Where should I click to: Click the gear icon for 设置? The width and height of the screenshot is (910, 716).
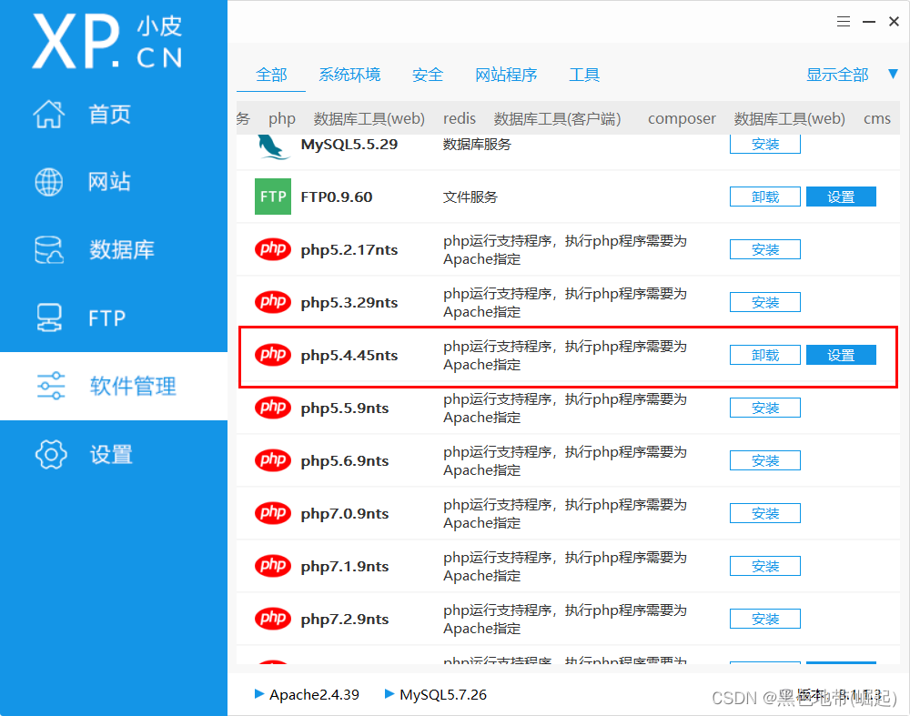tap(51, 454)
